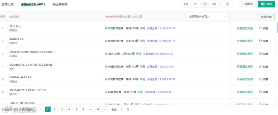Open 贸易概览报告 for TP S. R. L.
Screen dimensions: 278x115
pyautogui.click(x=245, y=28)
